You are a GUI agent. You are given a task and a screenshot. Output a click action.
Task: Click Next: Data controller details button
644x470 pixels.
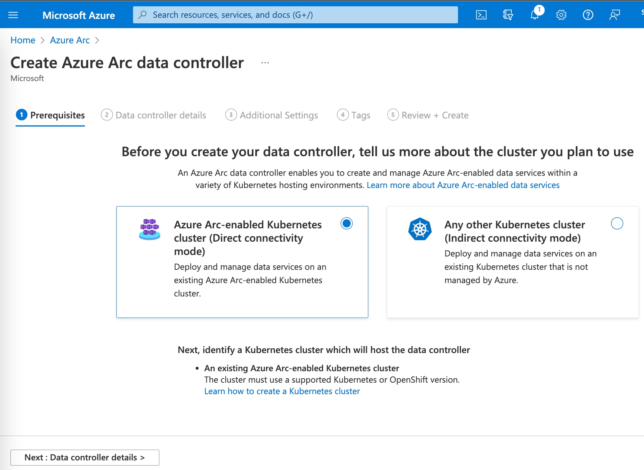coord(85,457)
